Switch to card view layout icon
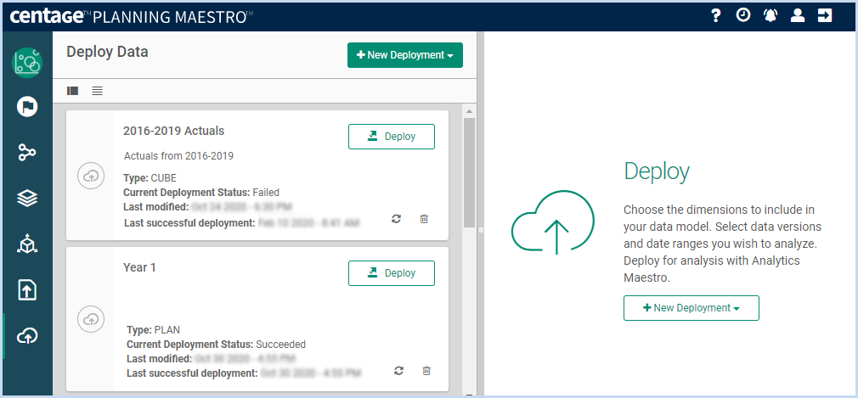 point(72,91)
